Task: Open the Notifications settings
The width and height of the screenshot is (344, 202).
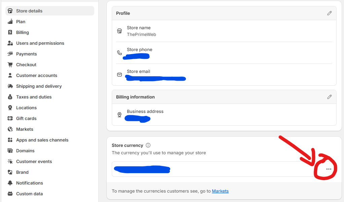Action: click(x=29, y=183)
